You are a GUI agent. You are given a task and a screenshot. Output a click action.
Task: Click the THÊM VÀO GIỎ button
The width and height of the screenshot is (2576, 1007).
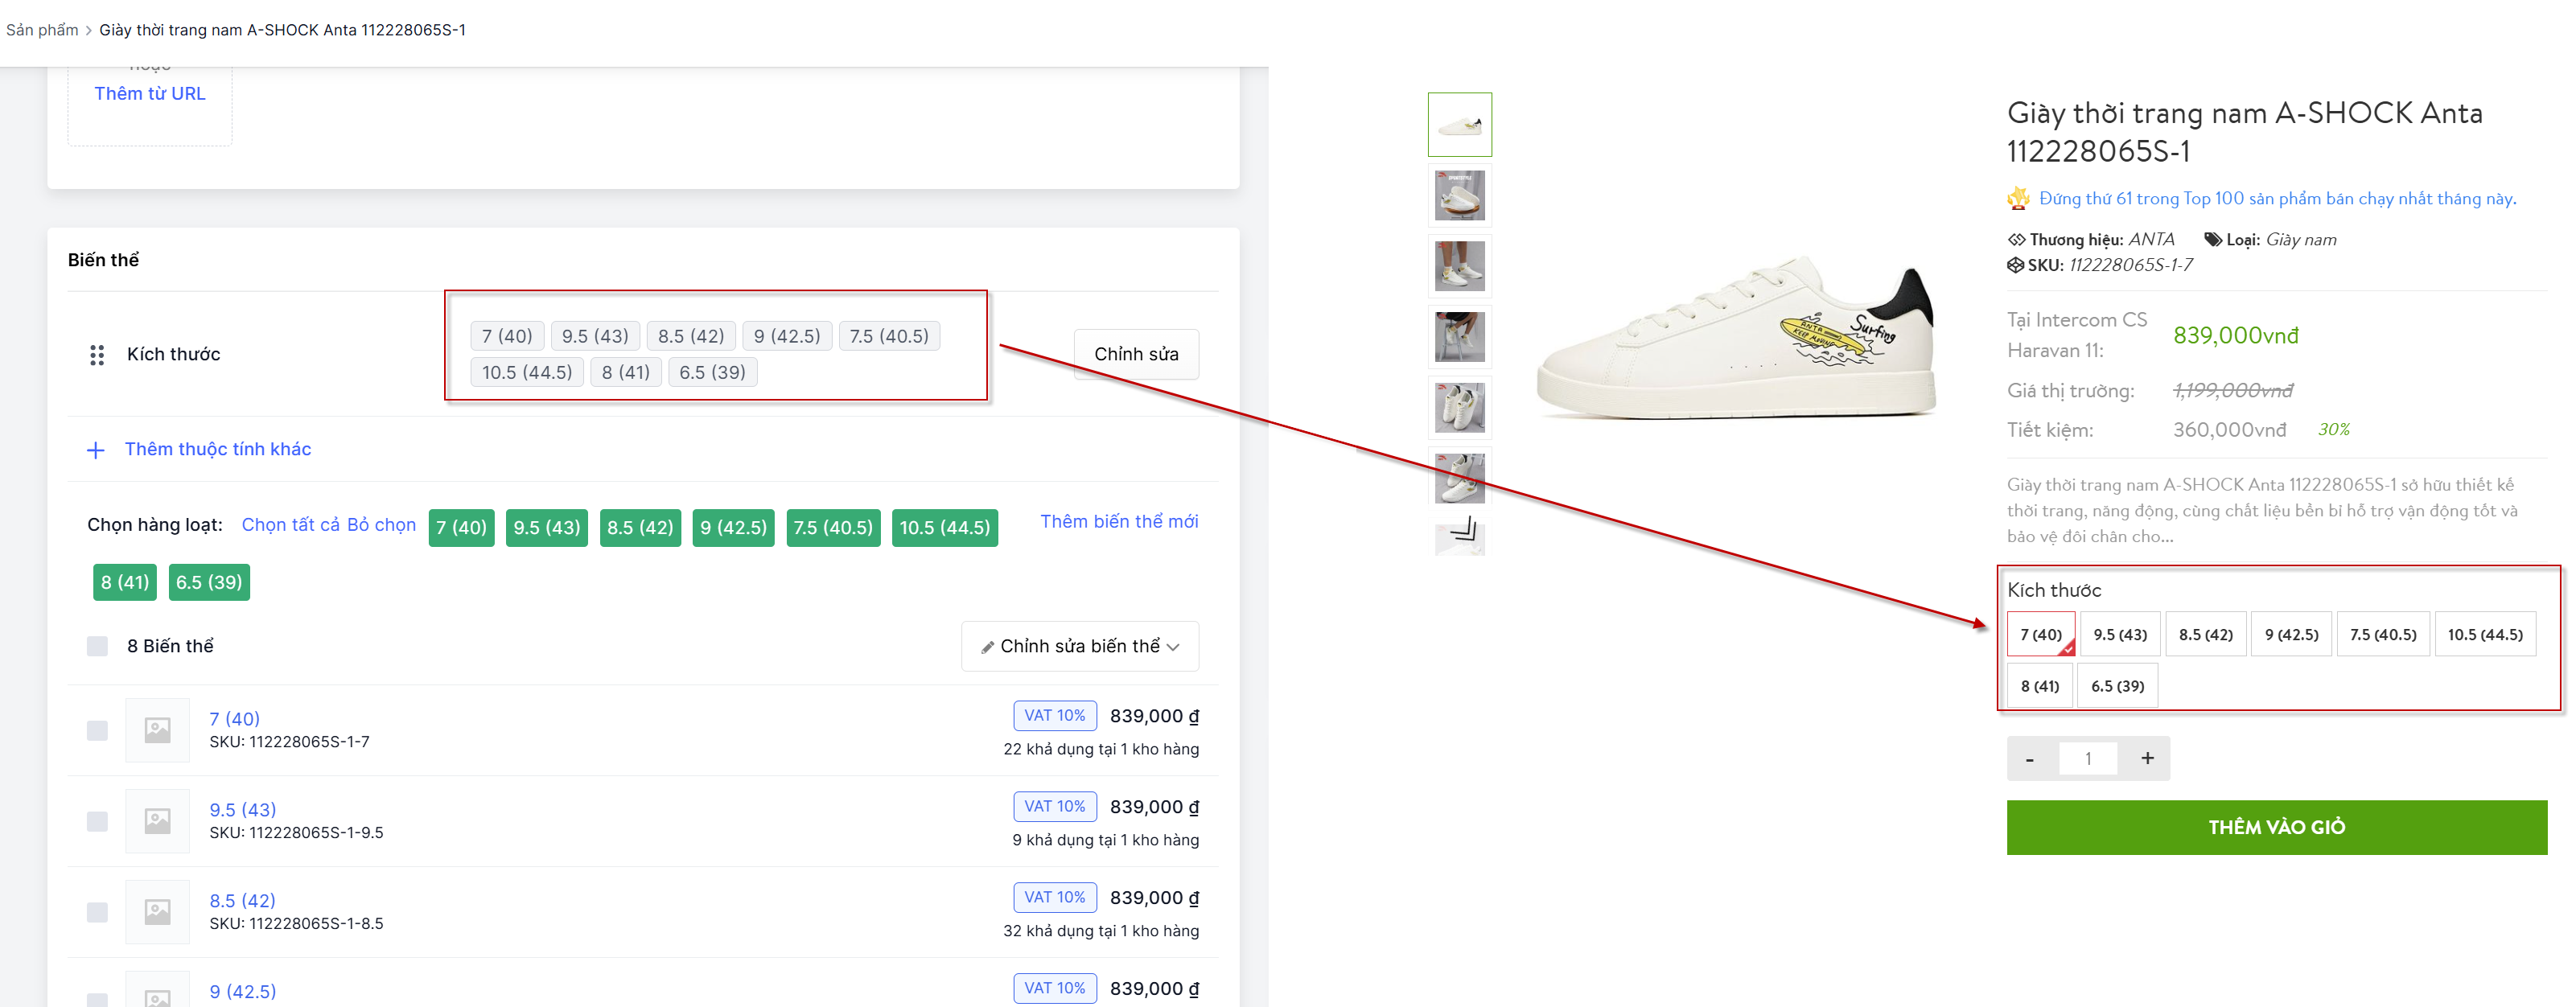2275,826
